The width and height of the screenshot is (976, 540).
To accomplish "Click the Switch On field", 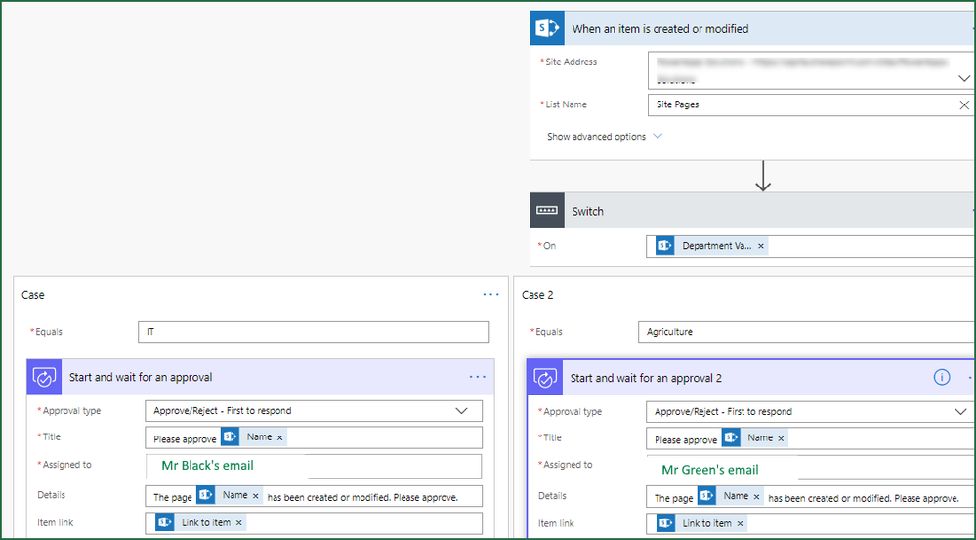I will click(811, 246).
